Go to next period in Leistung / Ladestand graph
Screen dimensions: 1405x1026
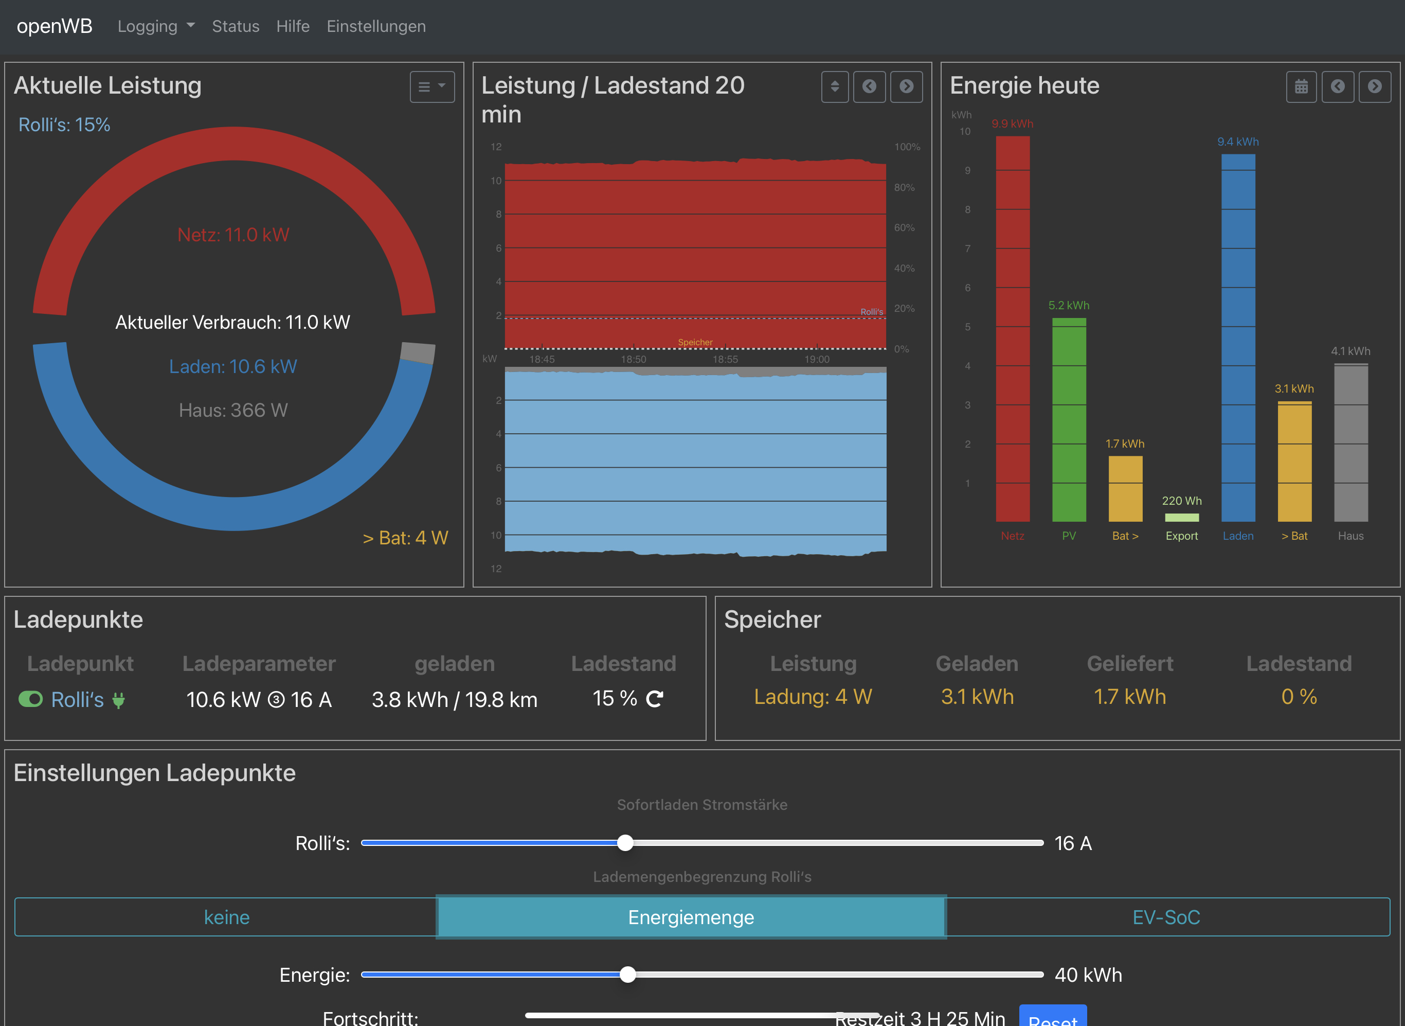click(x=907, y=86)
